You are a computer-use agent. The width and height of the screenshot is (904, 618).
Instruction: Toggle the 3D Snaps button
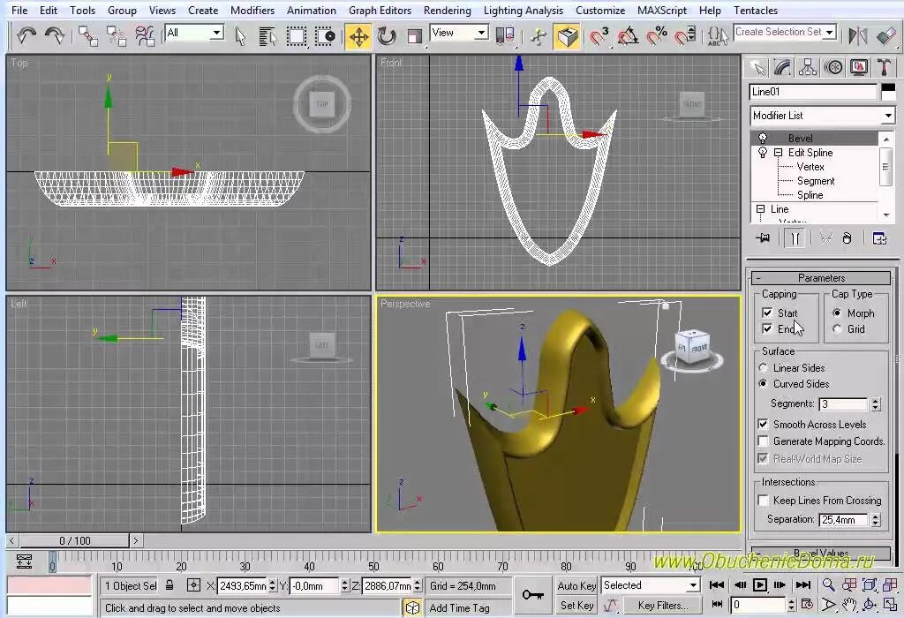coord(599,36)
